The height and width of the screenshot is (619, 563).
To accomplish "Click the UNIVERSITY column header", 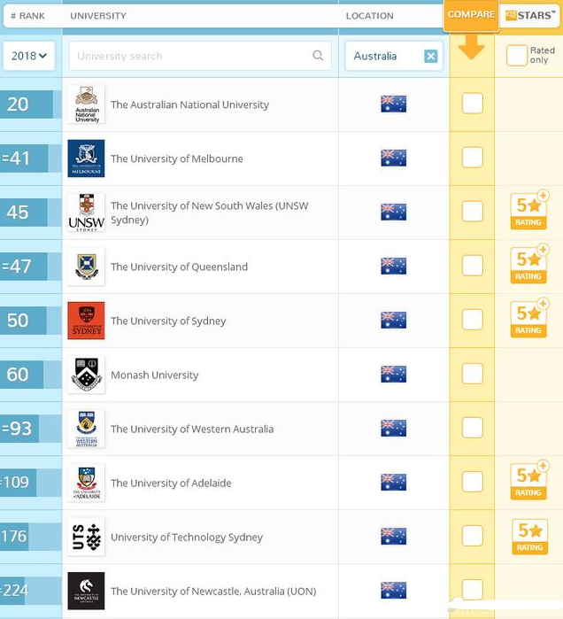I will click(98, 16).
